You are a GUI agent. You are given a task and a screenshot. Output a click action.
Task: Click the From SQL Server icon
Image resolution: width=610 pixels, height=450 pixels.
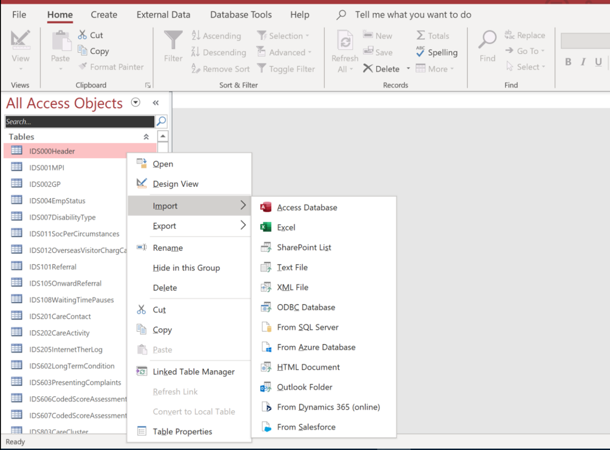(266, 327)
